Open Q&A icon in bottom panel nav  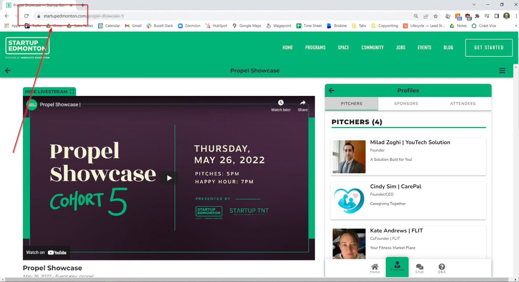coord(442,268)
